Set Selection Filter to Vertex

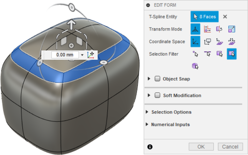(x=195, y=54)
